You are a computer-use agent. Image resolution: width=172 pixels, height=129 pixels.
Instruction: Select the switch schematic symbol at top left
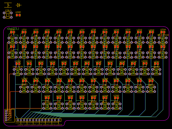8,5
